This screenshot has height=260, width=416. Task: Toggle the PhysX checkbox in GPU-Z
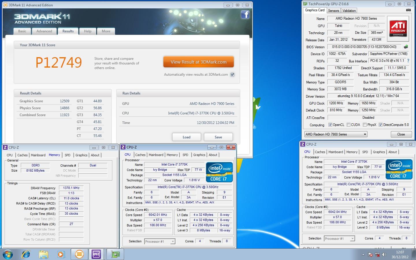365,125
